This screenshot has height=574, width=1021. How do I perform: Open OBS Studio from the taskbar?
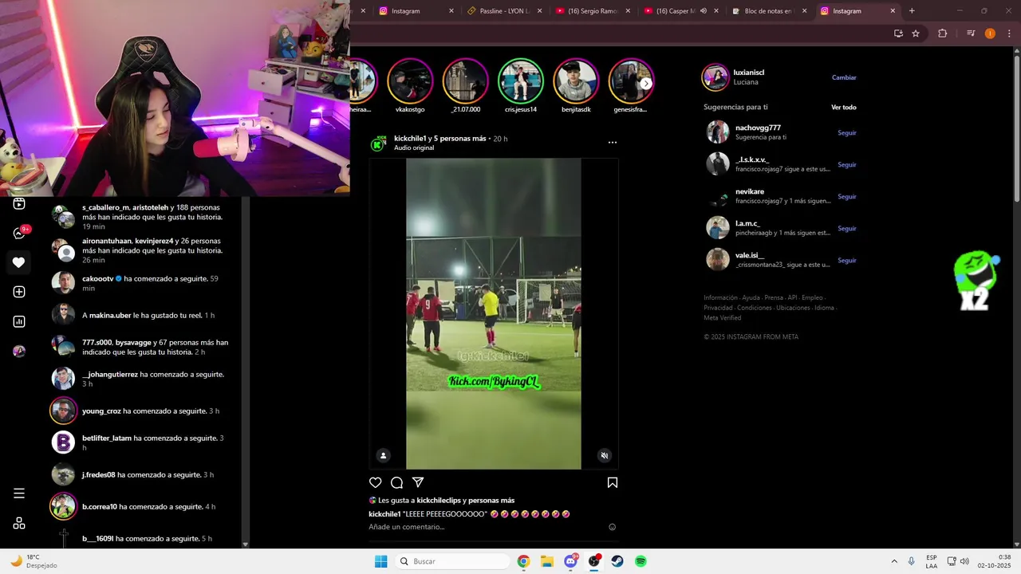(x=594, y=561)
